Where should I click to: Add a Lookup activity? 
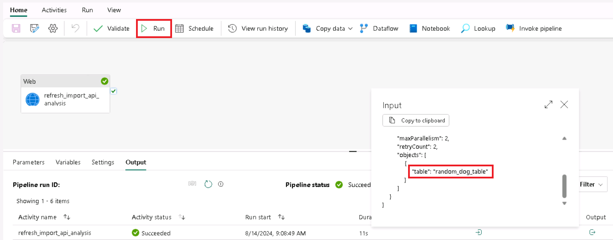[x=478, y=28]
